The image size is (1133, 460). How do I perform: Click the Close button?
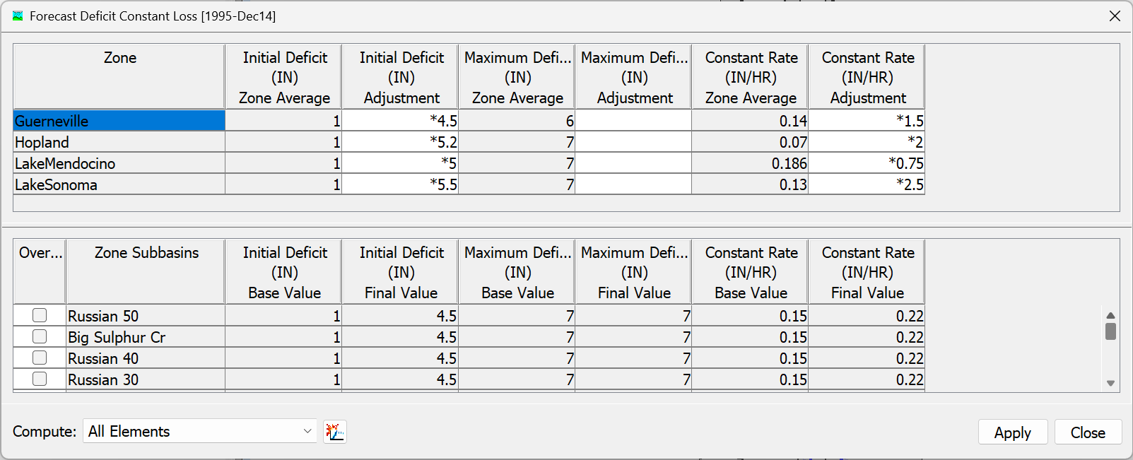tap(1088, 432)
